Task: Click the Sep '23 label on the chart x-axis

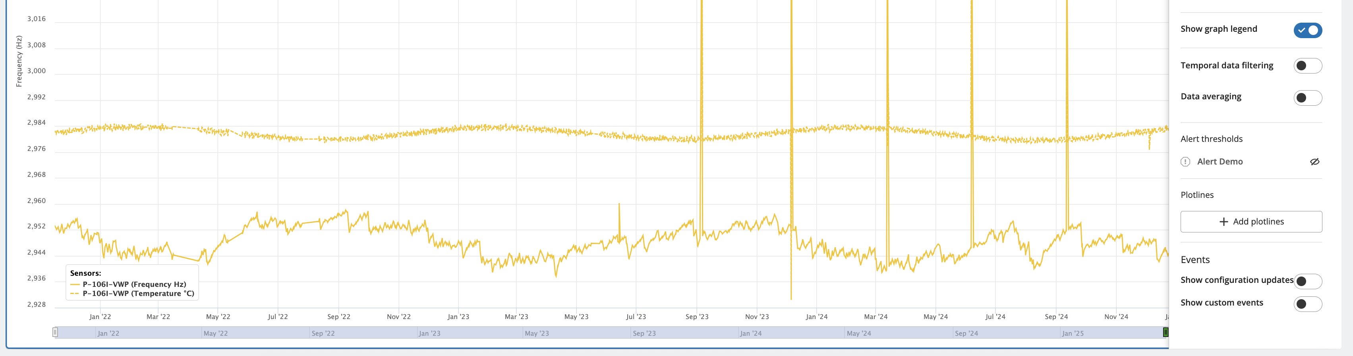Action: (697, 317)
